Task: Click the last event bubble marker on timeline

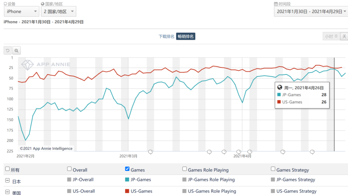Action: [x=312, y=152]
